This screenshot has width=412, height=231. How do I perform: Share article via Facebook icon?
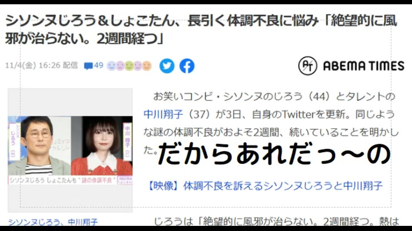(x=187, y=66)
